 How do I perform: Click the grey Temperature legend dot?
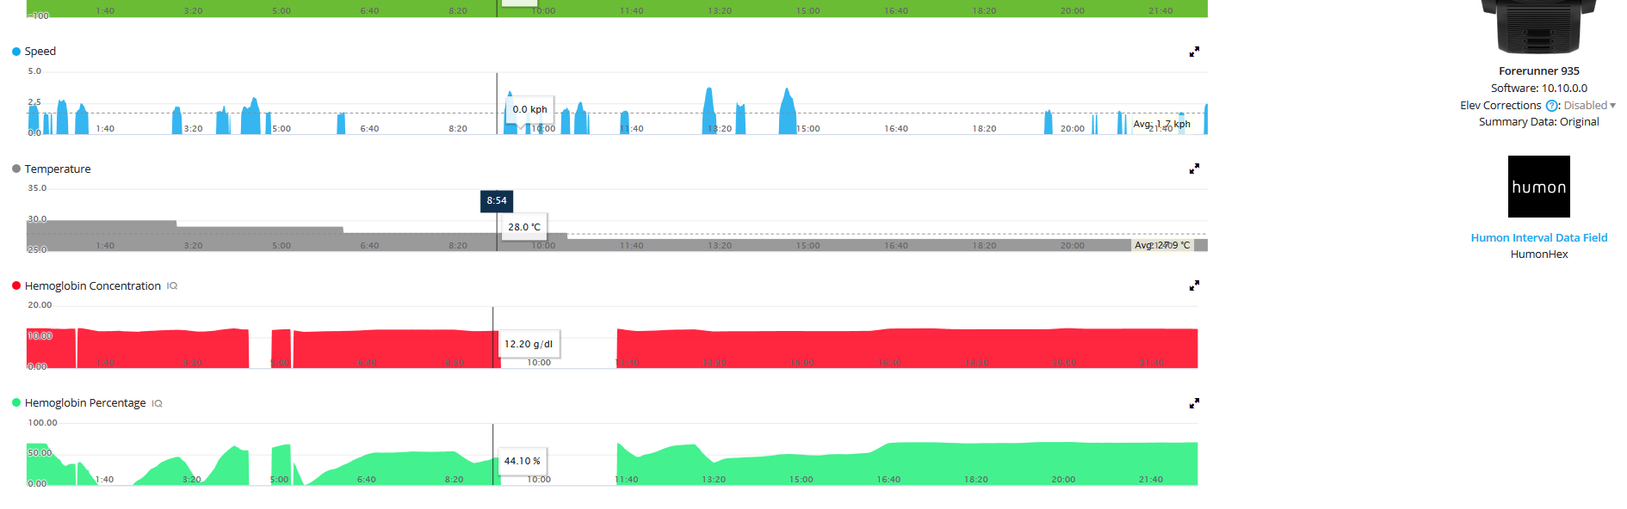tap(16, 169)
